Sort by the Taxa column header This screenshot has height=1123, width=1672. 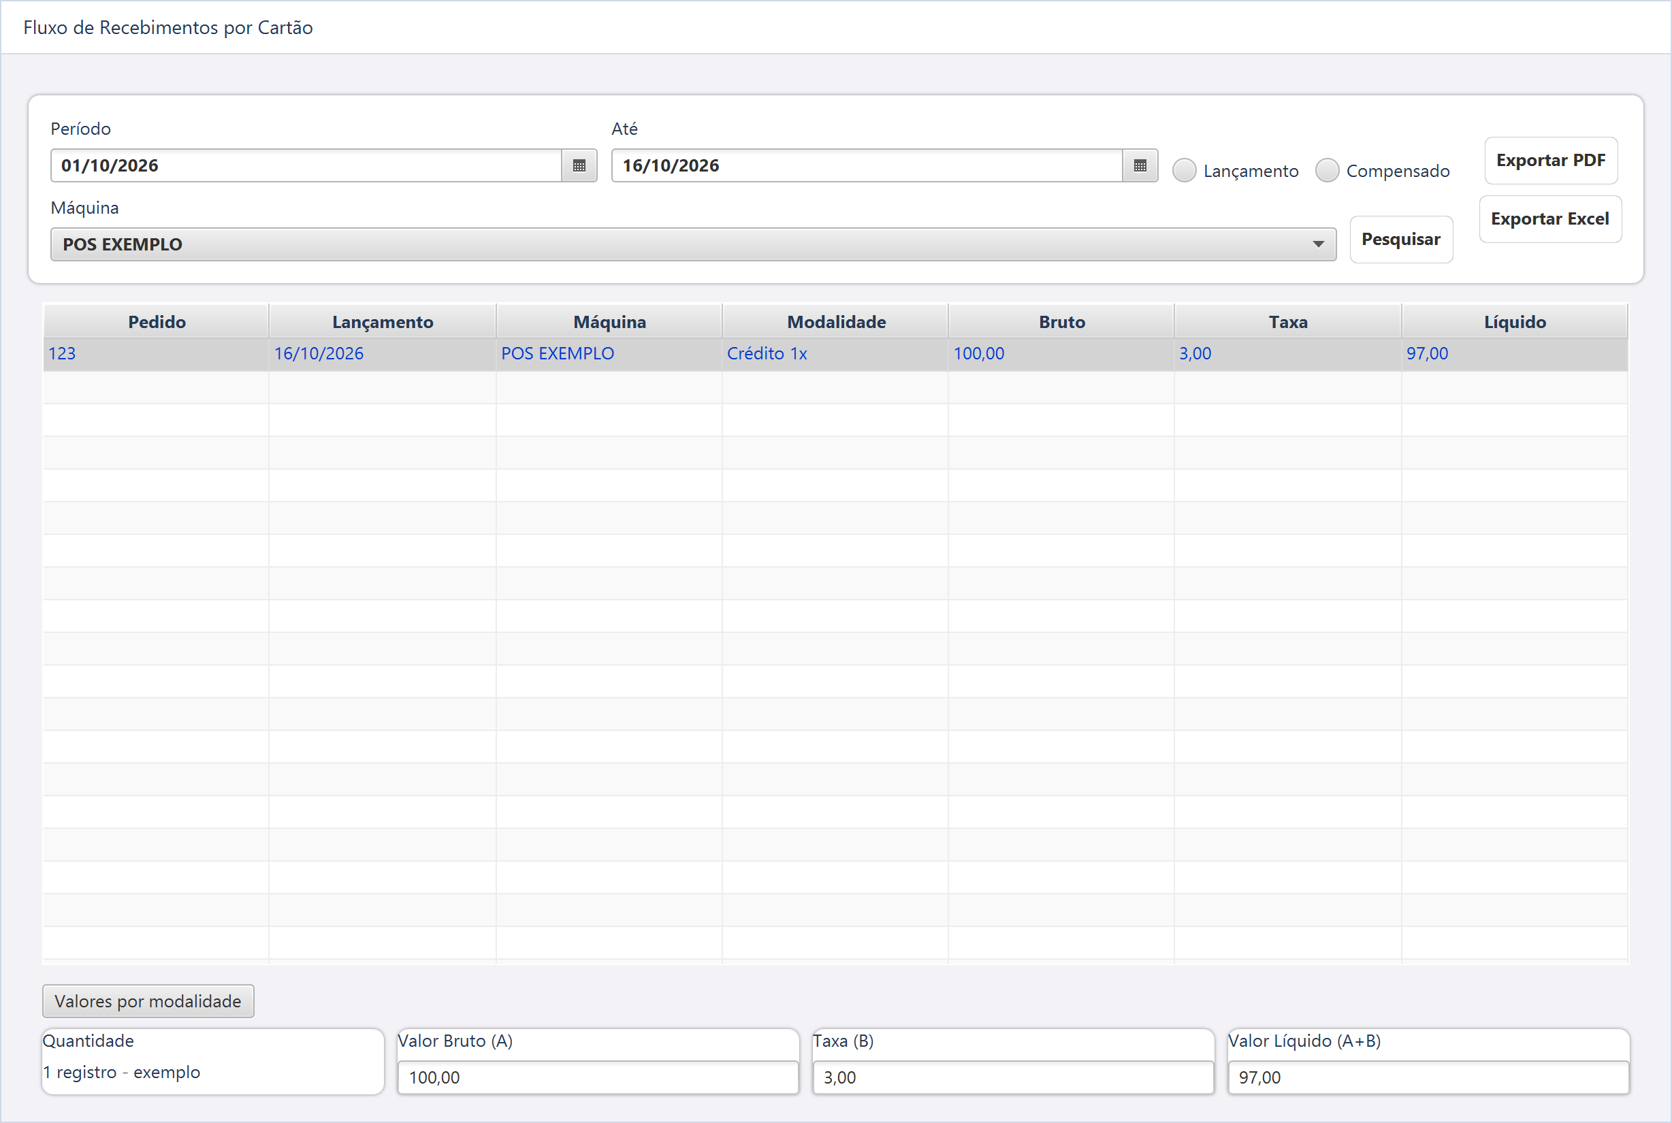(x=1288, y=321)
